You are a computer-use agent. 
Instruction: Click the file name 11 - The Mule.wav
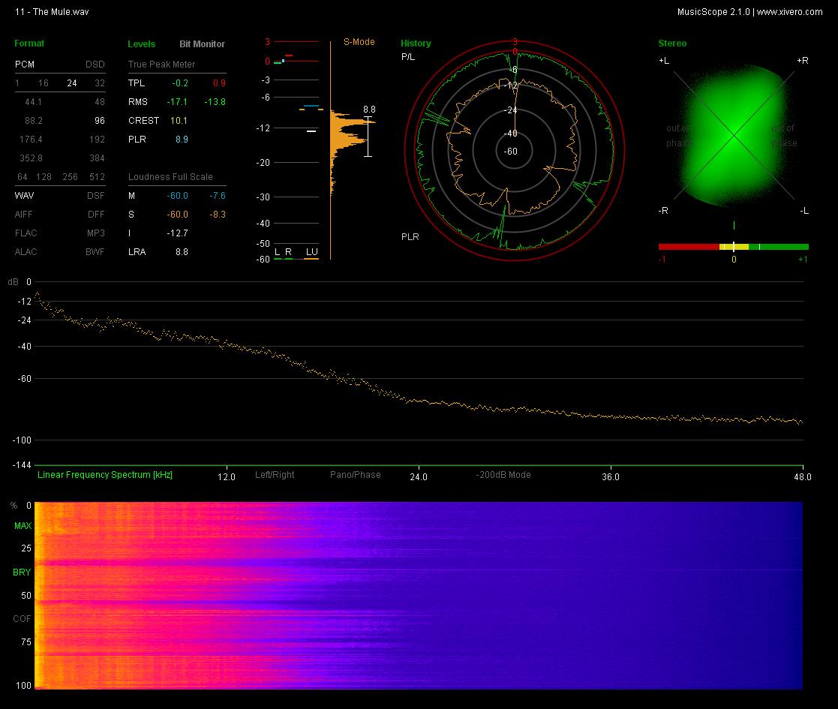click(52, 12)
